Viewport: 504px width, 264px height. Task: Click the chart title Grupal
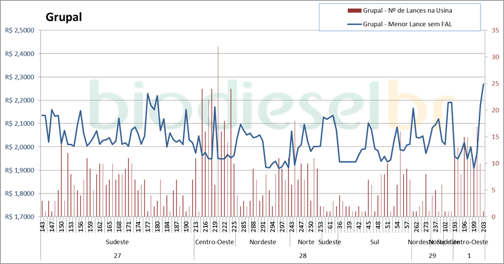tap(64, 17)
